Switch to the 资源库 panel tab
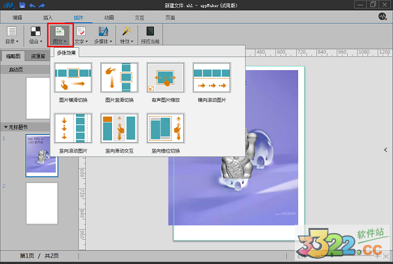393x264 pixels. click(x=39, y=56)
